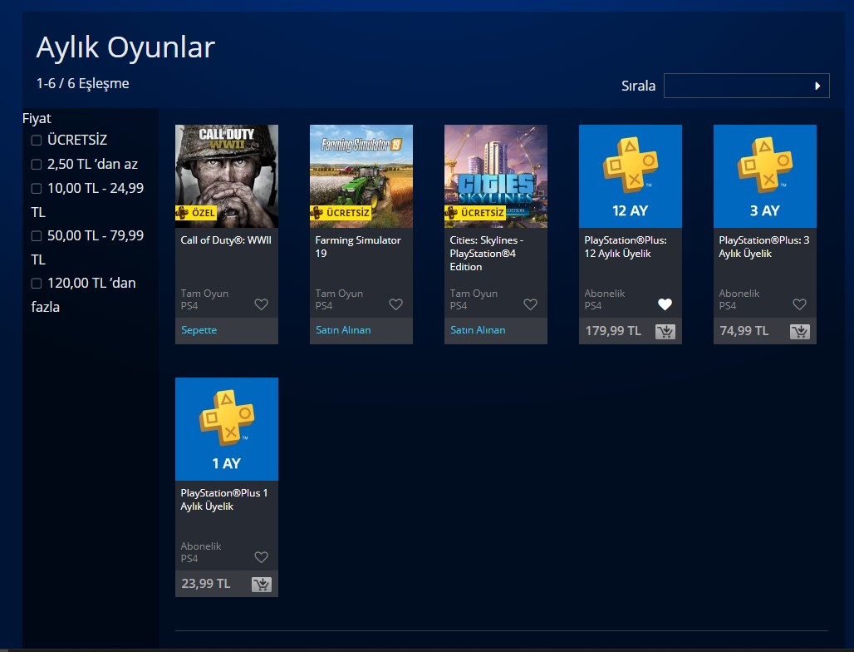Add 12 Aylık Üyelik to cart icon
Viewport: 854px width, 652px height.
(665, 332)
